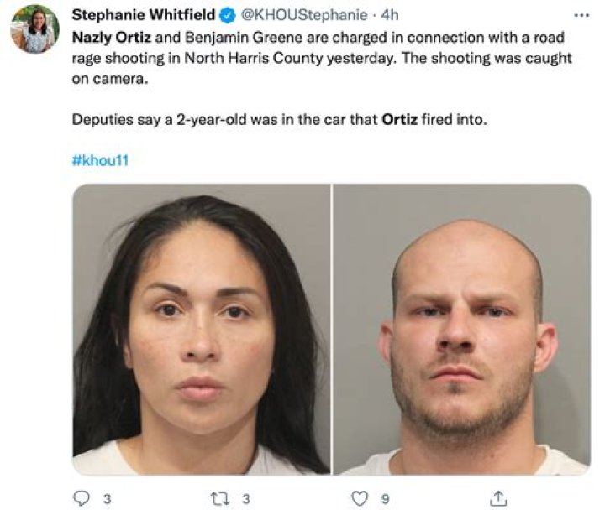605x515 pixels.
Task: Click the blue verified badge
Action: tap(228, 15)
